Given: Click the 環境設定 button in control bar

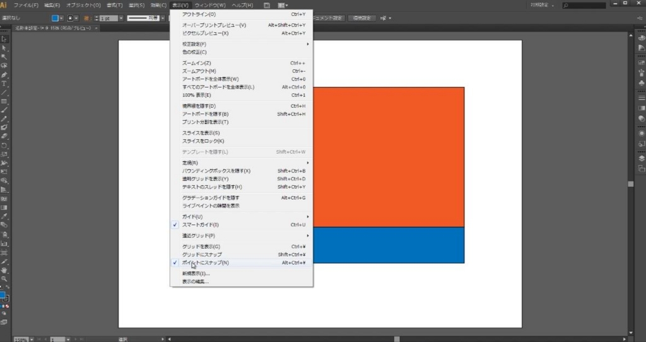Looking at the screenshot, I should point(361,18).
